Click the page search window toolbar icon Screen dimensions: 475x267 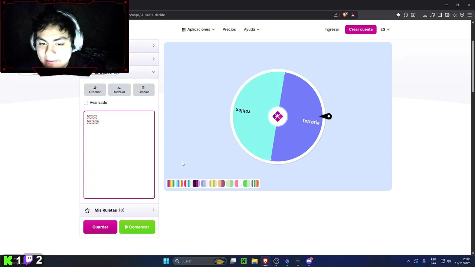tap(413, 15)
